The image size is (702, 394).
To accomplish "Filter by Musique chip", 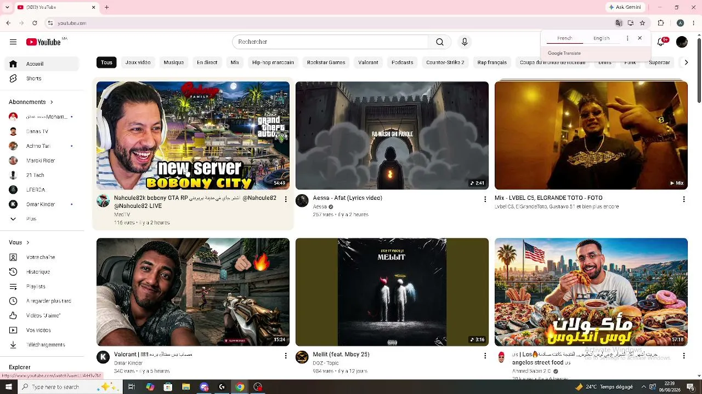I will (174, 62).
